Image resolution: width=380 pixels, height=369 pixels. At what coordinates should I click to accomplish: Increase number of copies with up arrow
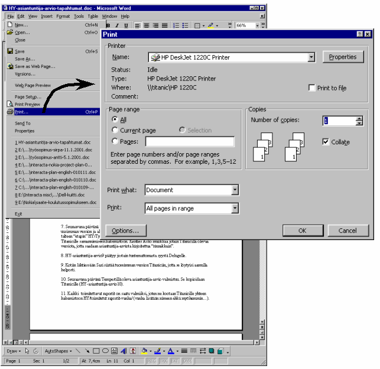pos(359,118)
